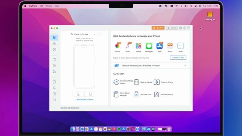Open Phone Switcher sidebar icon

pyautogui.click(x=54, y=60)
